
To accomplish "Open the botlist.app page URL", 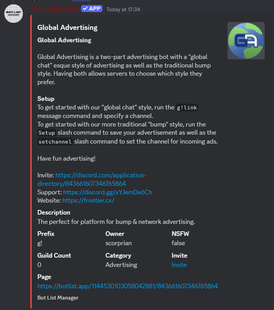I will 128,286.
